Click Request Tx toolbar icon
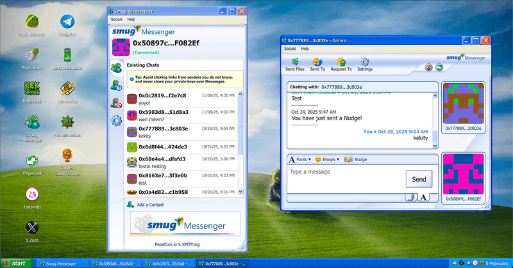This screenshot has height=268, width=513. [x=341, y=65]
